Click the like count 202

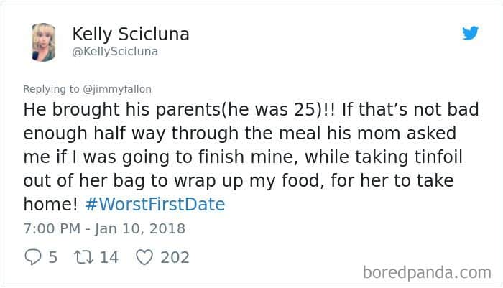(x=175, y=258)
